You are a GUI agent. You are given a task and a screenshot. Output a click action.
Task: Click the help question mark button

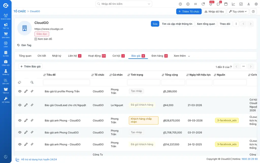pos(253,11)
